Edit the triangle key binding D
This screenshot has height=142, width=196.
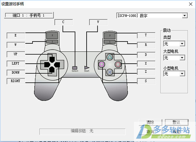146,55
